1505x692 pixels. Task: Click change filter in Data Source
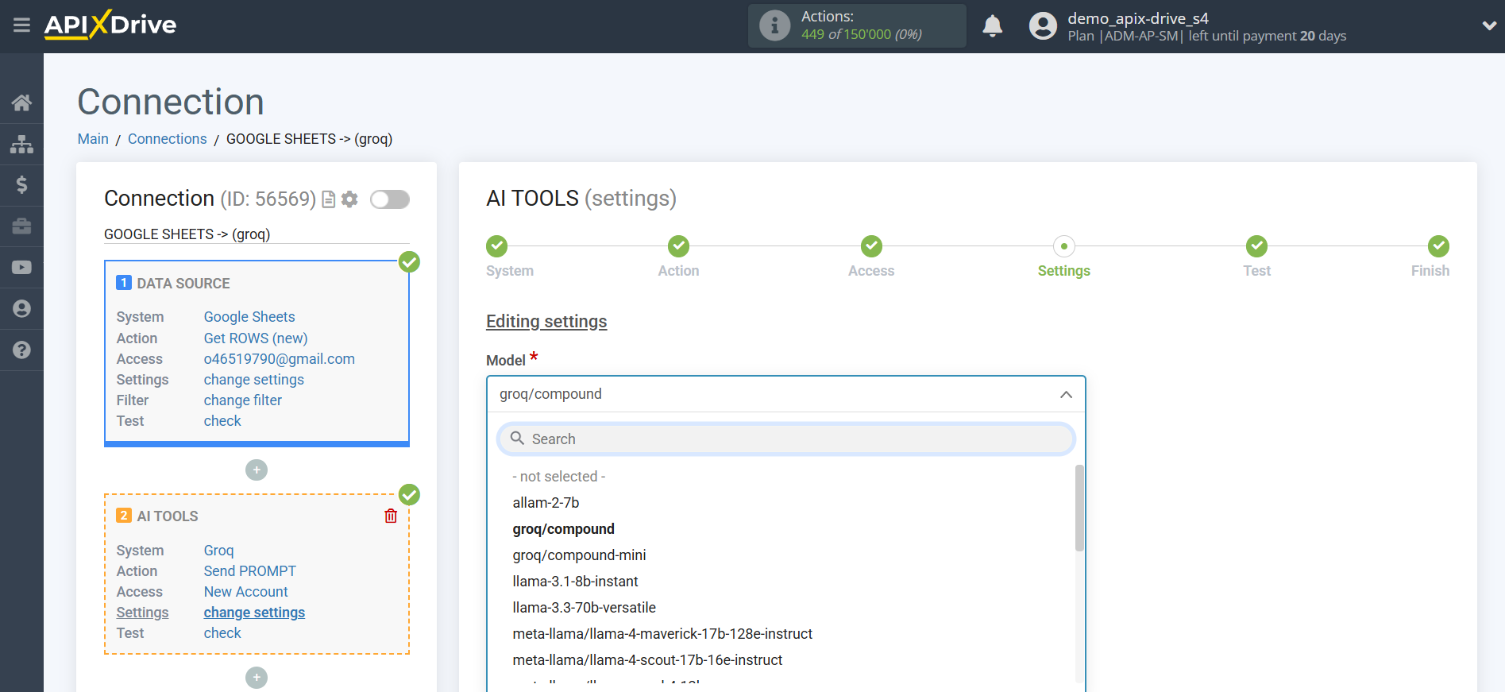(242, 400)
